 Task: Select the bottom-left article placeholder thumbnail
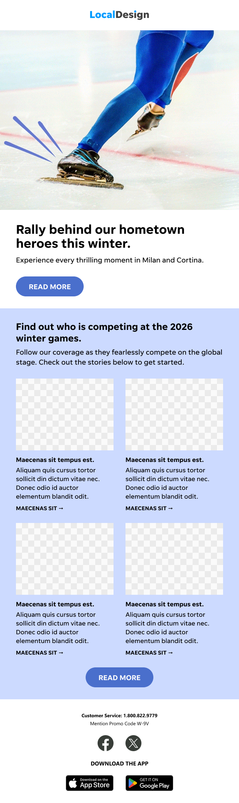65,559
